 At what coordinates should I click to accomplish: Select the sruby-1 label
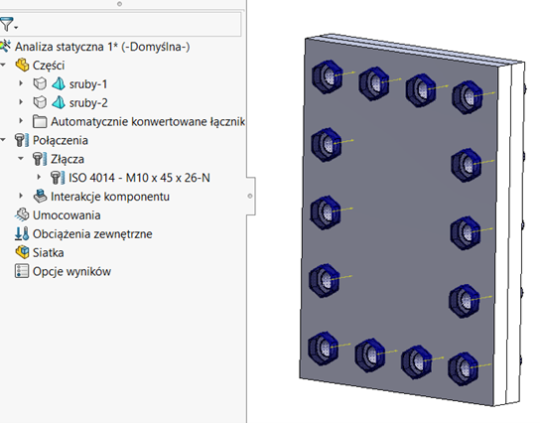coord(88,84)
